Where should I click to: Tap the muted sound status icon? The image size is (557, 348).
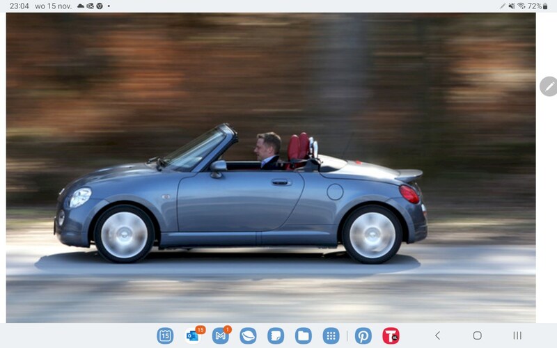click(x=512, y=6)
